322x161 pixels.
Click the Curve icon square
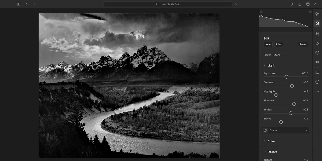pos(265,130)
